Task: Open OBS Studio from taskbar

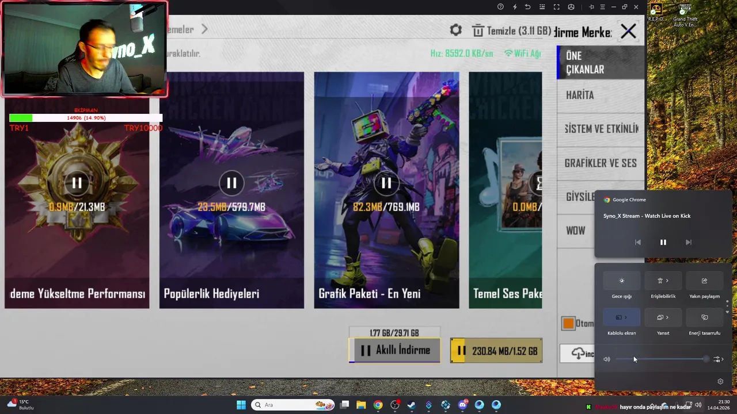Action: tap(395, 405)
